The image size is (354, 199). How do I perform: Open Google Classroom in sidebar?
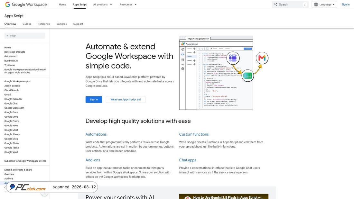14,108
